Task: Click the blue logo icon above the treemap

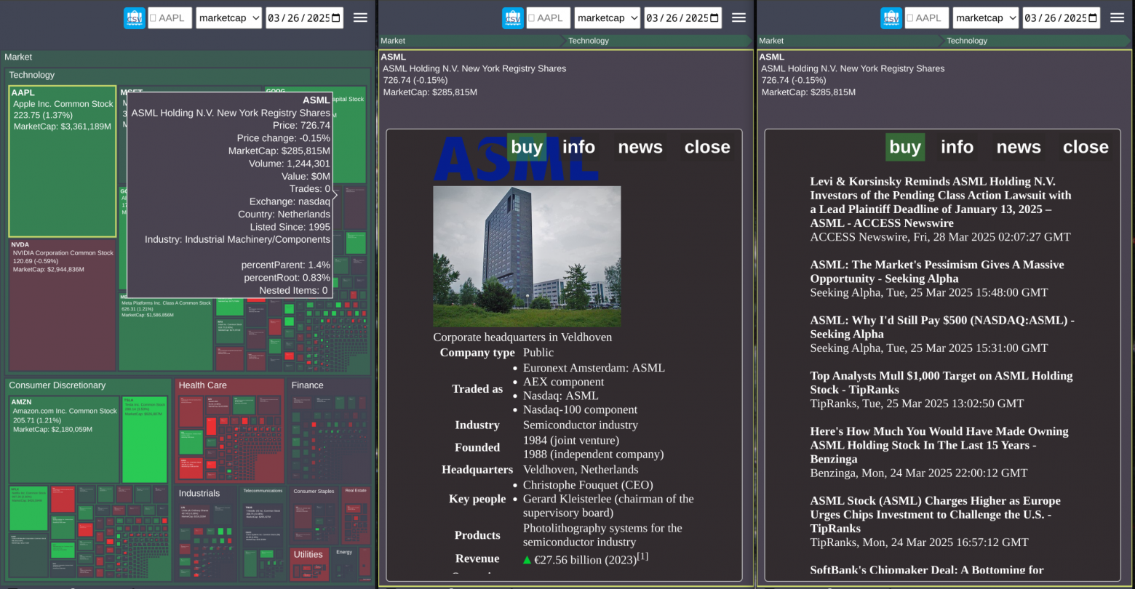Action: point(135,18)
